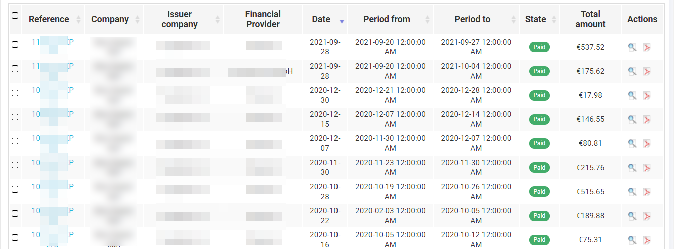This screenshot has height=249, width=674.
Task: View details of the €17.98 invoice
Action: click(x=632, y=95)
